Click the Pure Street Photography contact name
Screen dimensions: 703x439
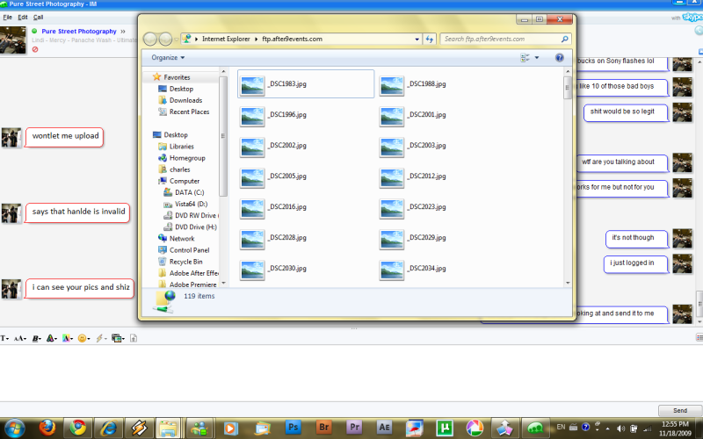(x=79, y=31)
